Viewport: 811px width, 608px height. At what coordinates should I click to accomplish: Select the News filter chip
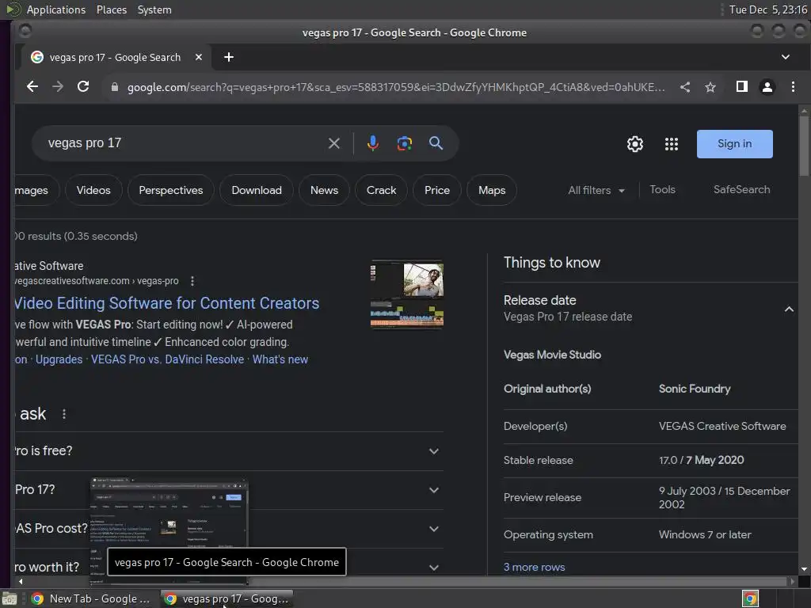coord(324,190)
